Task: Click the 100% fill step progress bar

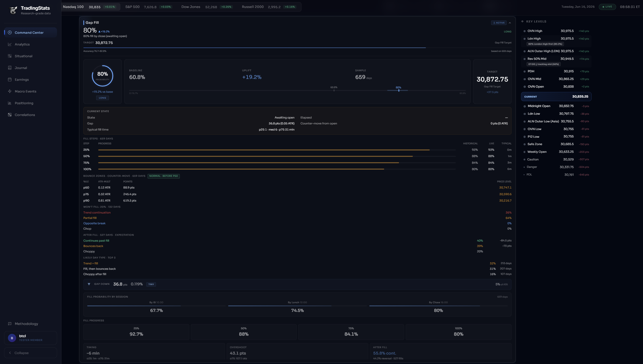Action: click(277, 169)
